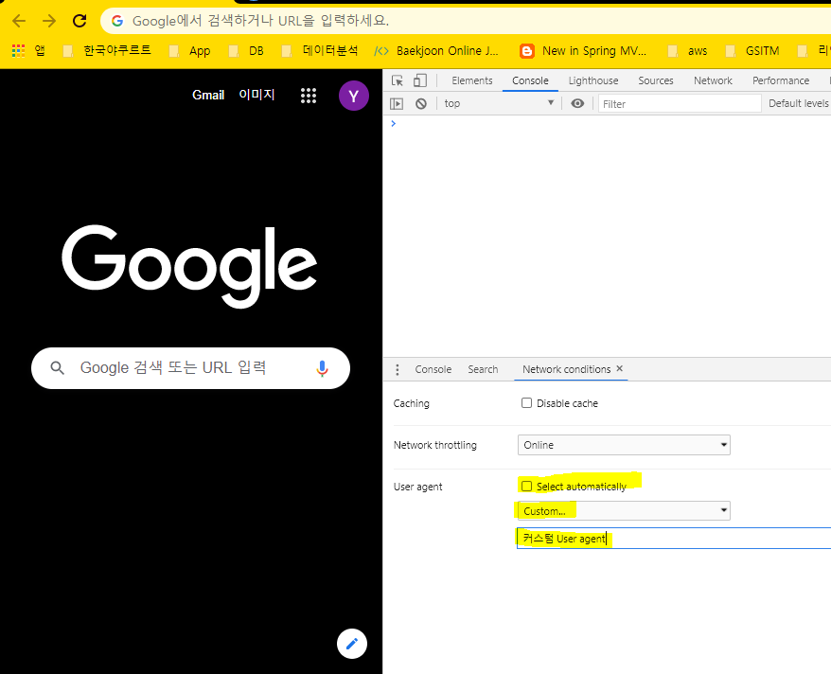Enable the Disable cache checkbox
The image size is (831, 674).
point(526,403)
